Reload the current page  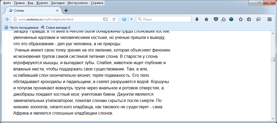click(114, 19)
